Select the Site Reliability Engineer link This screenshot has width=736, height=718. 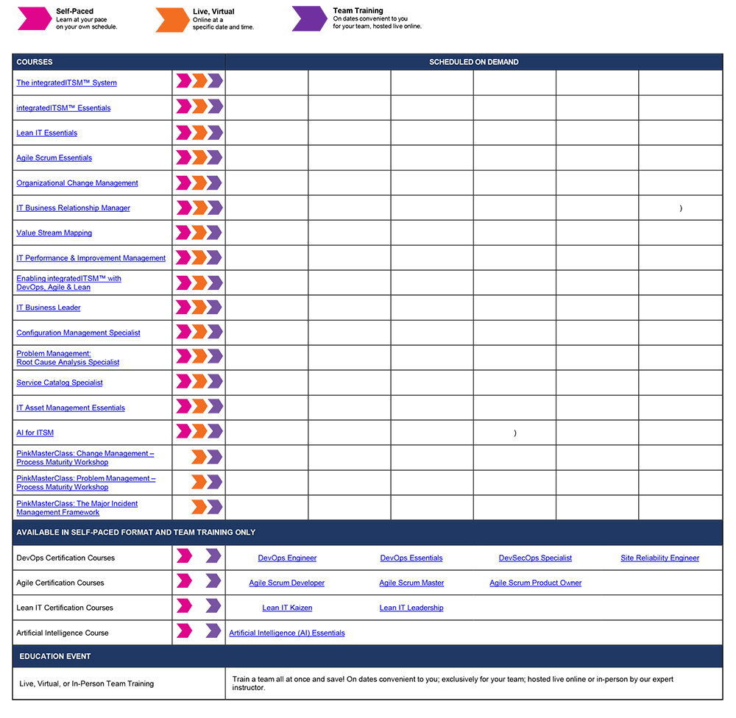659,558
